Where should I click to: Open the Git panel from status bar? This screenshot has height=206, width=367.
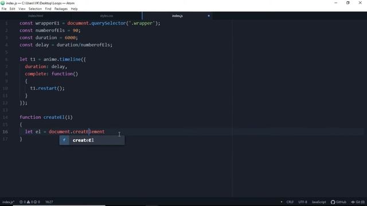tap(358, 202)
